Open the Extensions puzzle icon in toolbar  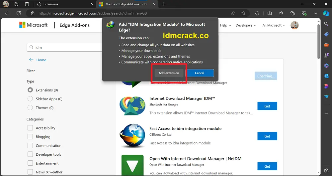257,13
